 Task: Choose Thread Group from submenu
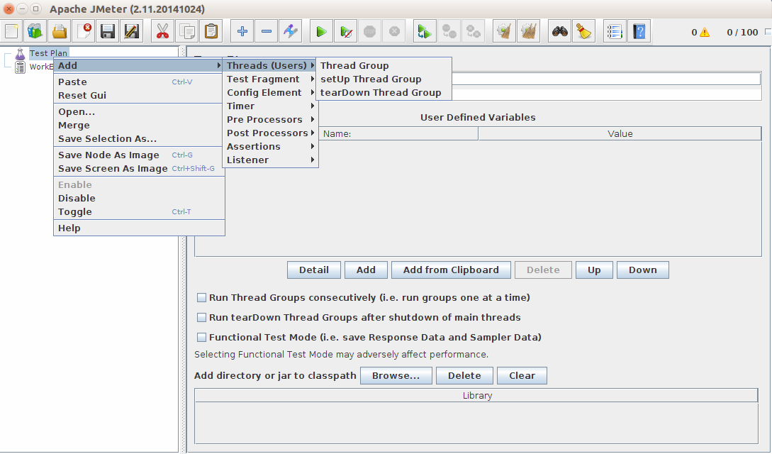[383, 65]
